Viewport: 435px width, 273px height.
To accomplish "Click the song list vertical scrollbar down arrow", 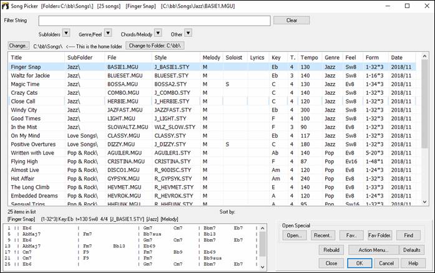I will tap(426, 201).
